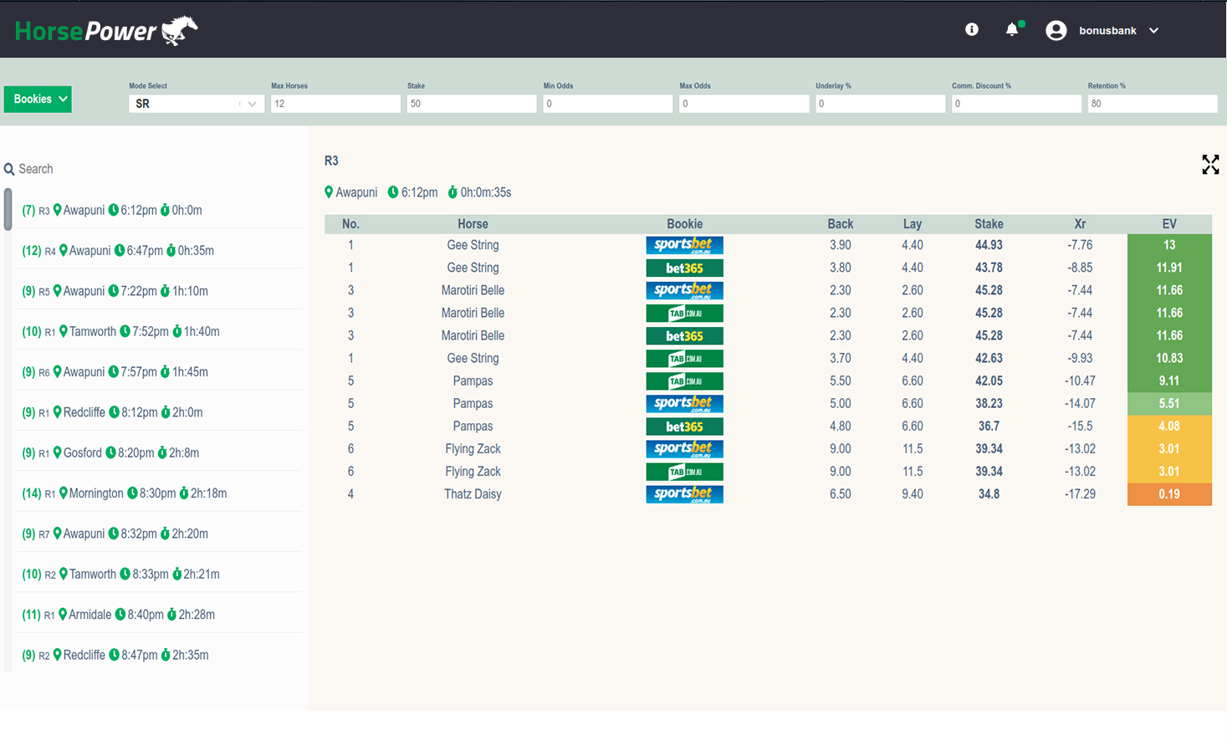Click the Xr column header
Image resolution: width=1227 pixels, height=746 pixels.
pos(1080,224)
